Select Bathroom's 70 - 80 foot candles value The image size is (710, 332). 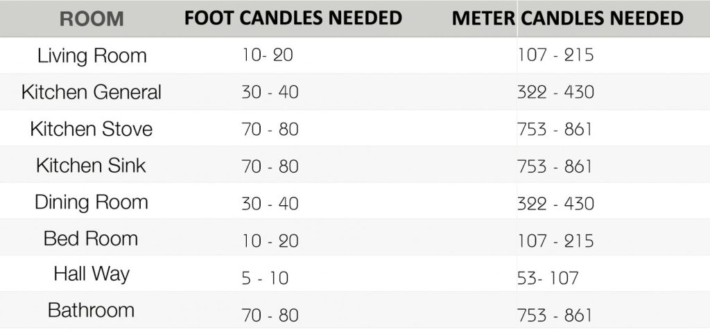tap(270, 315)
